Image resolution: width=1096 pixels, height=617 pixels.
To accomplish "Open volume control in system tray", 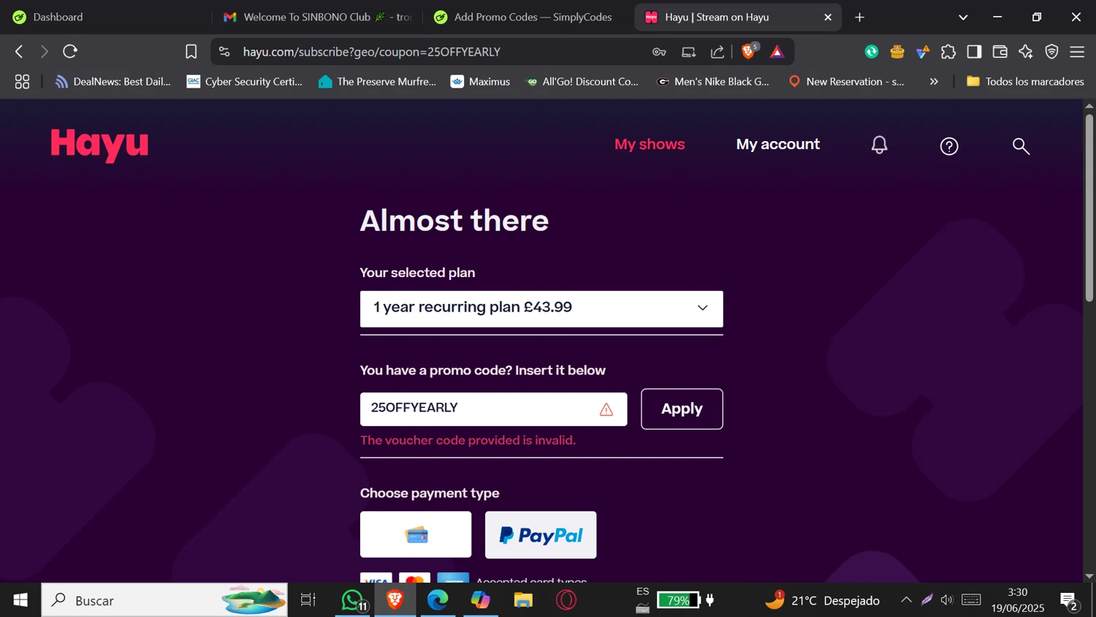I will [947, 600].
